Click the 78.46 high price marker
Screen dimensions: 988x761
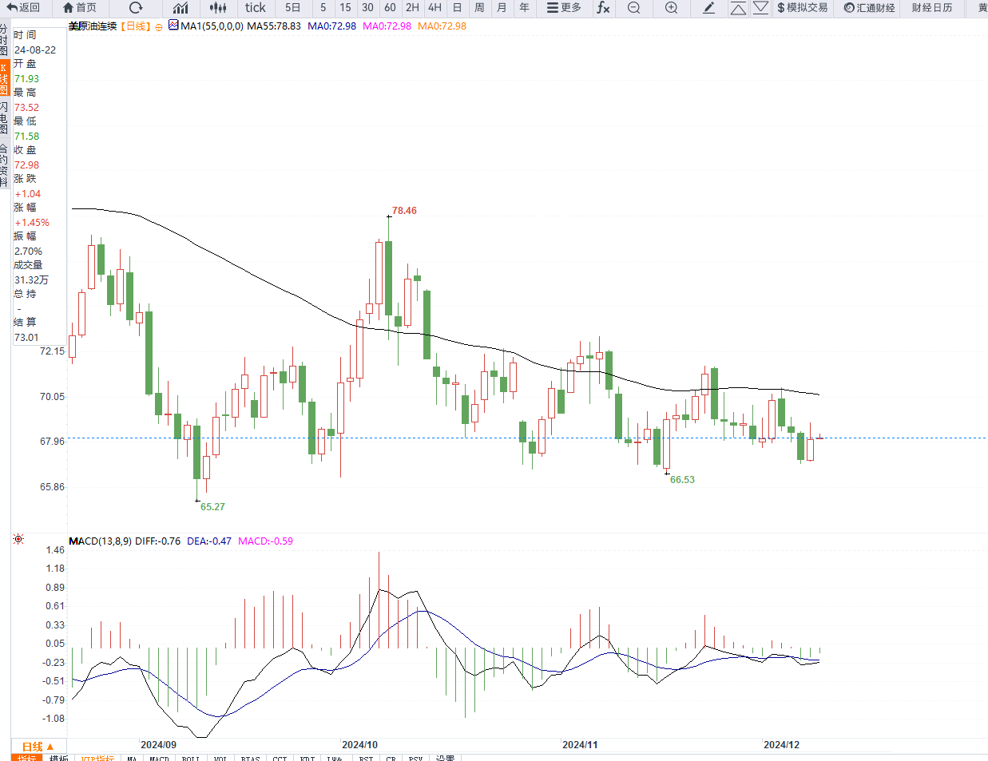point(404,211)
